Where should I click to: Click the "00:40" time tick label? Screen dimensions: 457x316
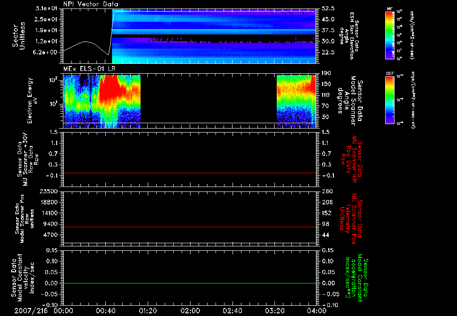[x=105, y=311]
